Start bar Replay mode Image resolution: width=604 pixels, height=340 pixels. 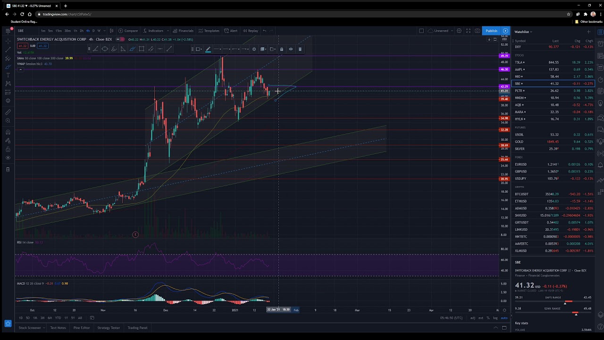tap(251, 31)
